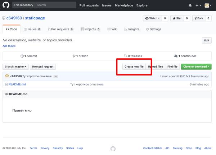Screen dimensions: 216x155
Task: Expand the Watch dropdown
Action: (152, 18)
